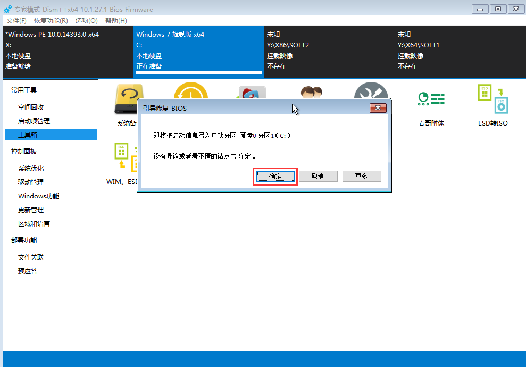Click the Dism++ gear icon in title bar
The height and width of the screenshot is (367, 526).
7,9
